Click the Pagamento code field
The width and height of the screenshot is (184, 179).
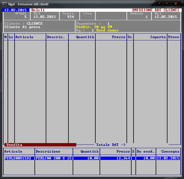(x=108, y=24)
